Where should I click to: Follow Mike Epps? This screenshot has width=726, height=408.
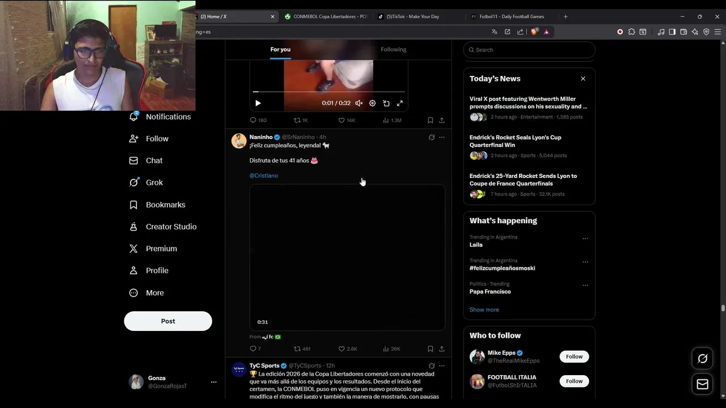tap(574, 356)
